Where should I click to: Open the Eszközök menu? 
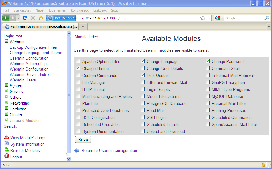(x=100, y=10)
